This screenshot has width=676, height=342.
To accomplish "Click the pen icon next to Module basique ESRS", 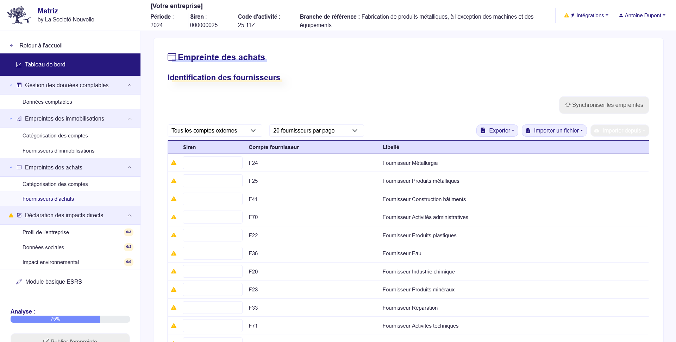I will pos(19,282).
